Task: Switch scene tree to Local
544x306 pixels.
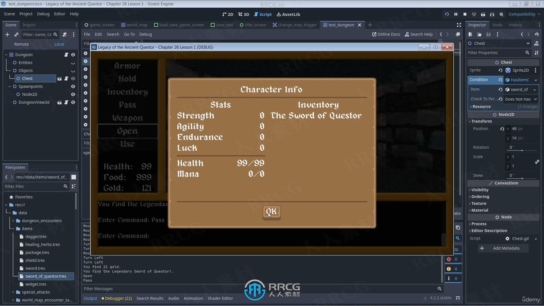Action: [x=59, y=44]
